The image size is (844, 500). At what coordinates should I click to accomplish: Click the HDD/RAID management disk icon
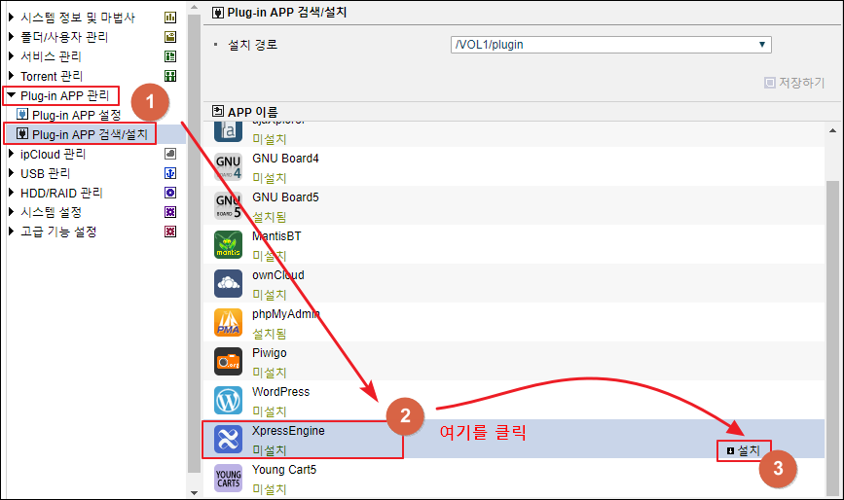click(x=170, y=193)
